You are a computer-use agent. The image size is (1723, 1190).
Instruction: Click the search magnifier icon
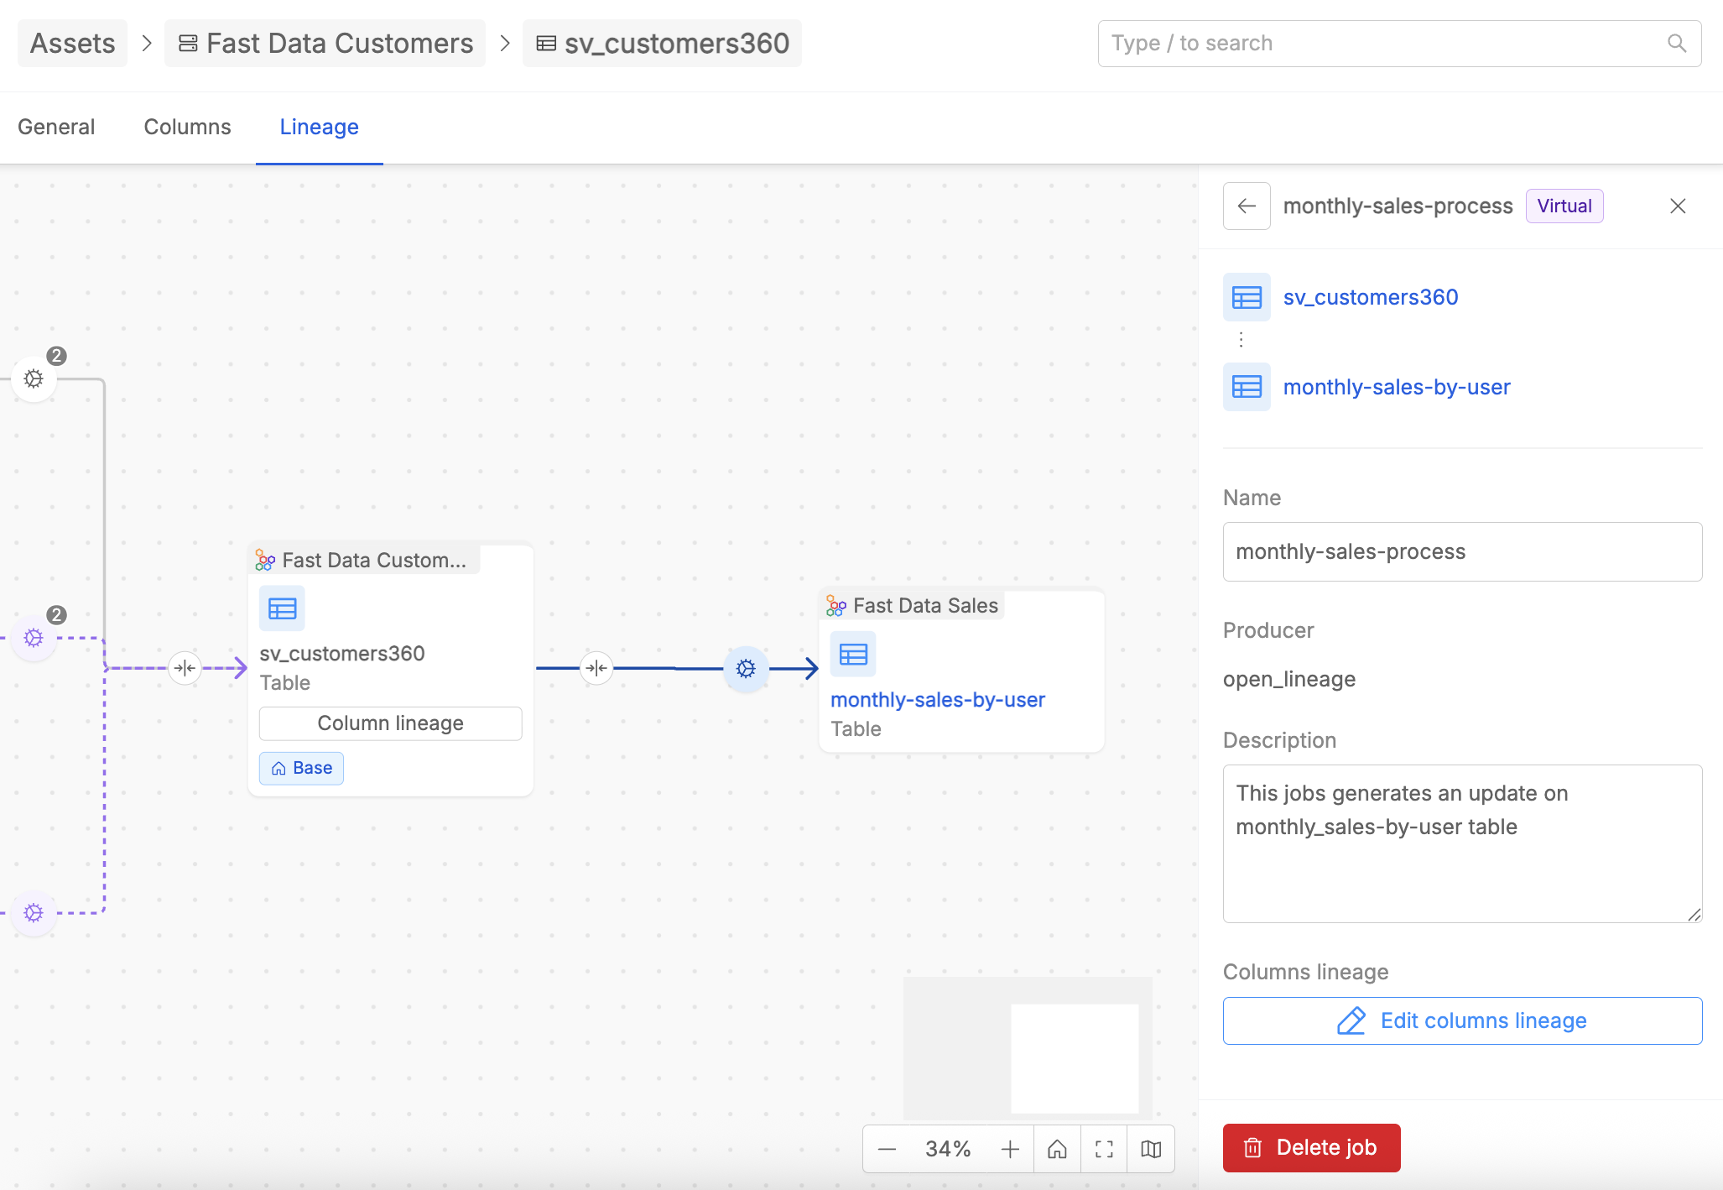click(x=1676, y=44)
